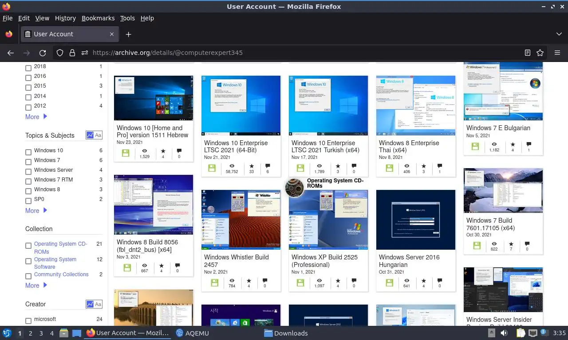The width and height of the screenshot is (568, 340).
Task: Open the Edit menu
Action: [24, 18]
